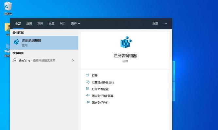Choose 以管理员身份运行
This screenshot has width=218, height=130.
[103, 82]
